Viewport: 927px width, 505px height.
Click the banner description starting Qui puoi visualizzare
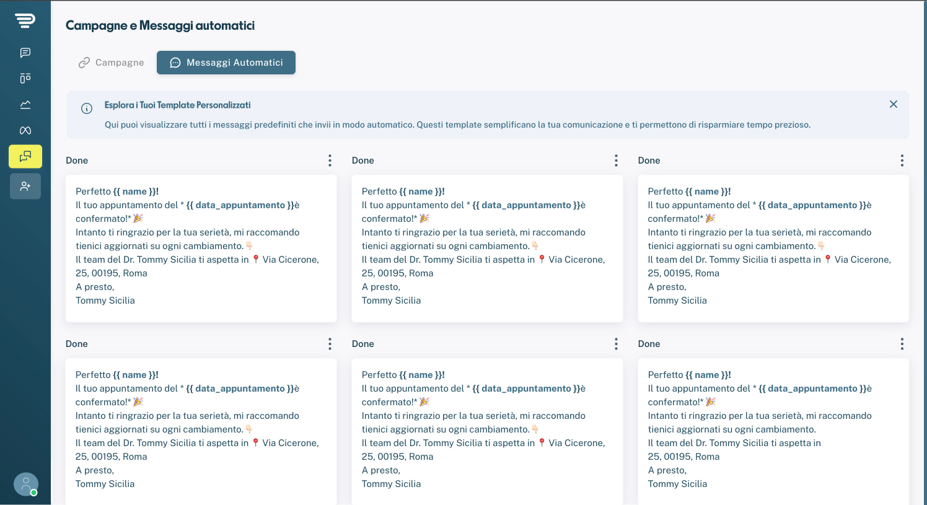click(x=457, y=125)
